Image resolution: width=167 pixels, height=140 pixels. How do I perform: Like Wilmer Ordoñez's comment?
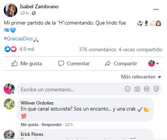(30, 125)
